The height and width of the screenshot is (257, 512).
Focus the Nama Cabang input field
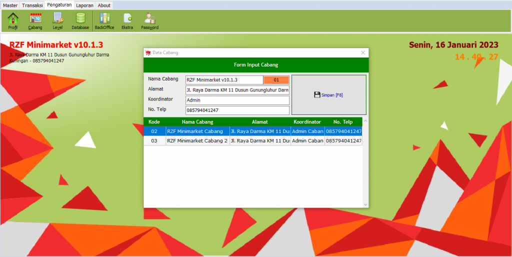point(224,80)
